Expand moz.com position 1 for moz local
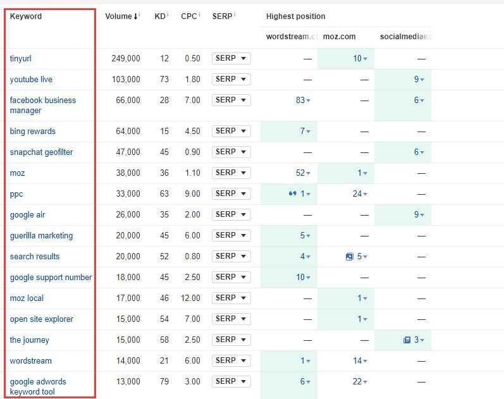This screenshot has width=504, height=399. (362, 298)
